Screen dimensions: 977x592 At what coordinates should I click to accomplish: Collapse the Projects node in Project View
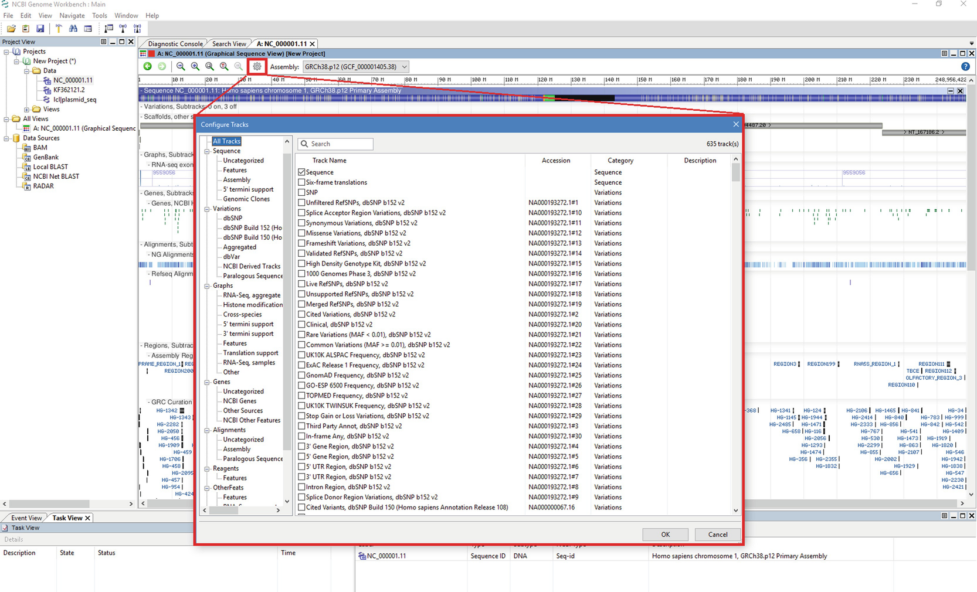pyautogui.click(x=6, y=52)
